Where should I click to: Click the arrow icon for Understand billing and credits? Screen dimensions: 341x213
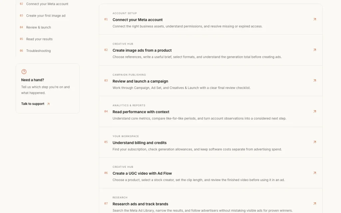click(315, 142)
